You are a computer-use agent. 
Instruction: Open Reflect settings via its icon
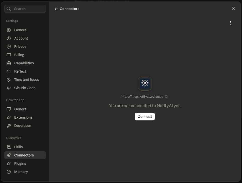(9, 71)
